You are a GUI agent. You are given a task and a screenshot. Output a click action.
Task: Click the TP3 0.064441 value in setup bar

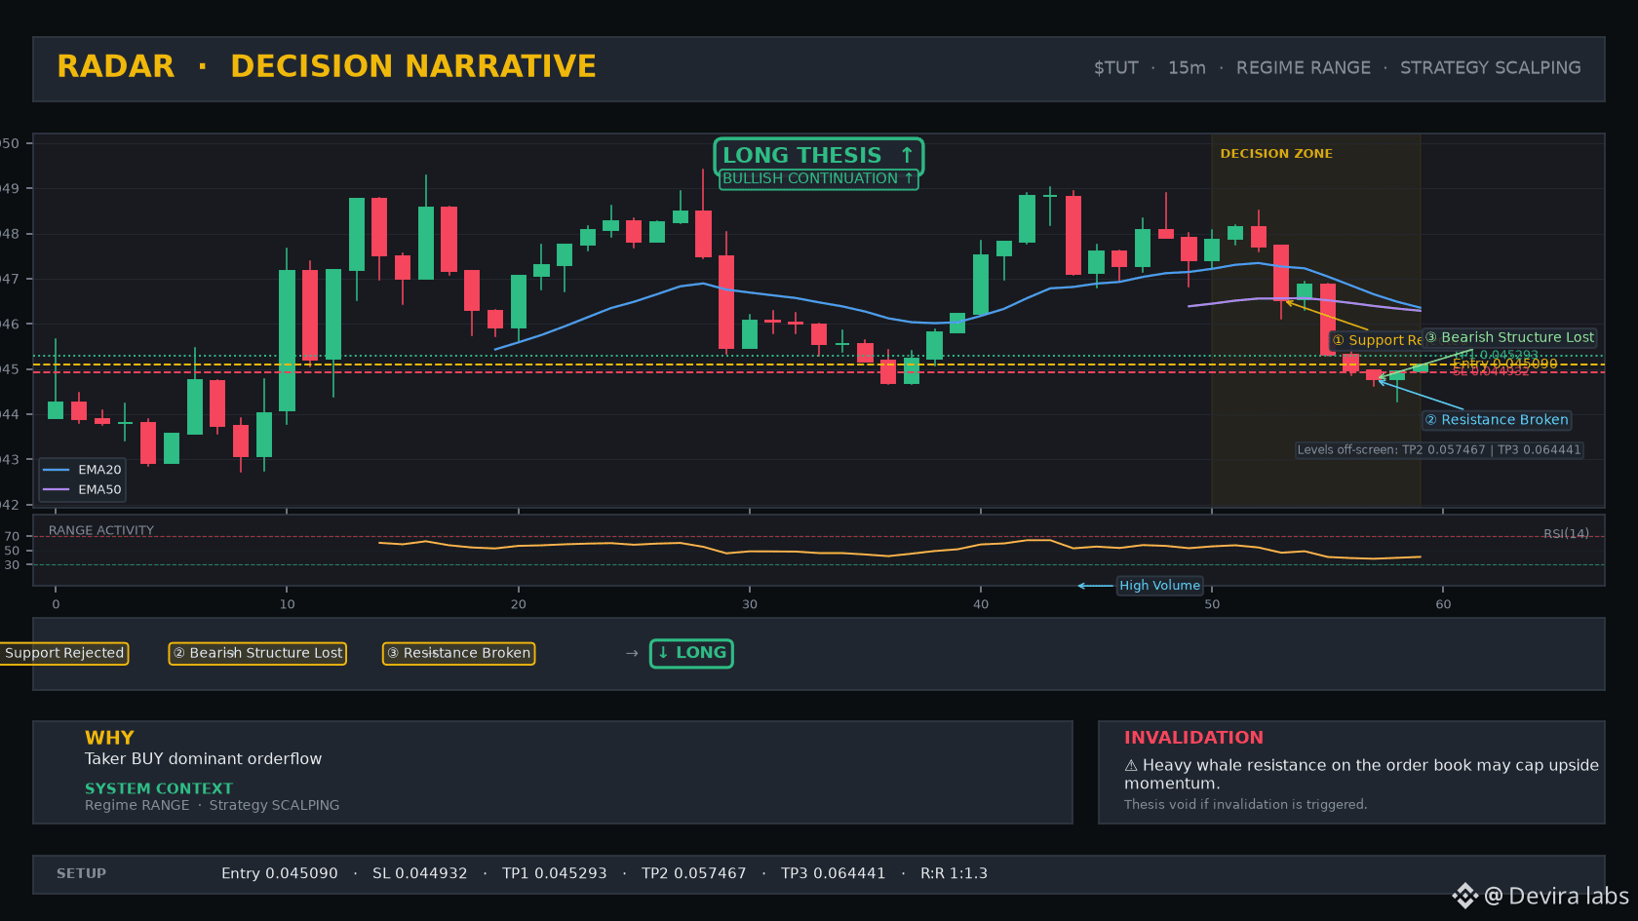(x=833, y=873)
